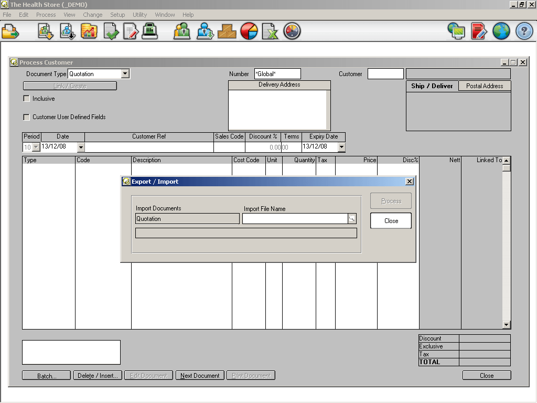Open the Process menu

coord(46,15)
